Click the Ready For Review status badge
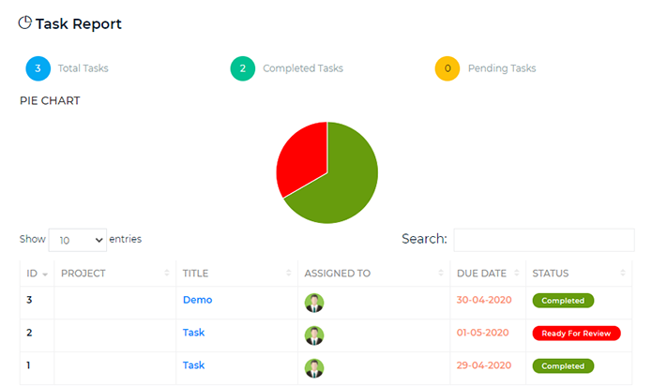The height and width of the screenshot is (386, 652). pos(576,334)
